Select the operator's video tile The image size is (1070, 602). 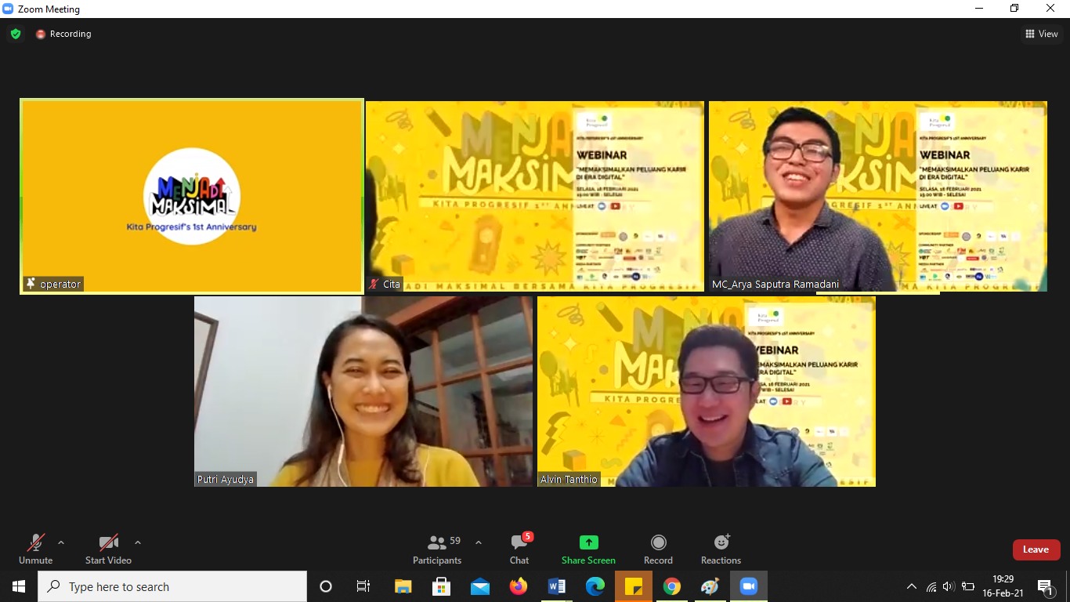pos(192,196)
